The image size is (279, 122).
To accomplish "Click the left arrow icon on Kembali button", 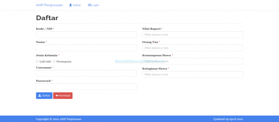I will pos(57,96).
